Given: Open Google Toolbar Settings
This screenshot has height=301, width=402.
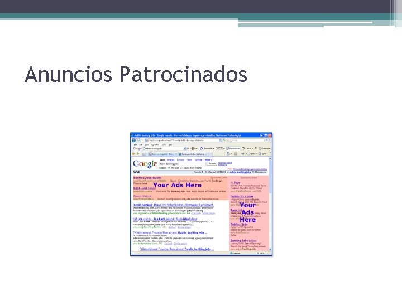Looking at the screenshot, I should click(x=264, y=148).
